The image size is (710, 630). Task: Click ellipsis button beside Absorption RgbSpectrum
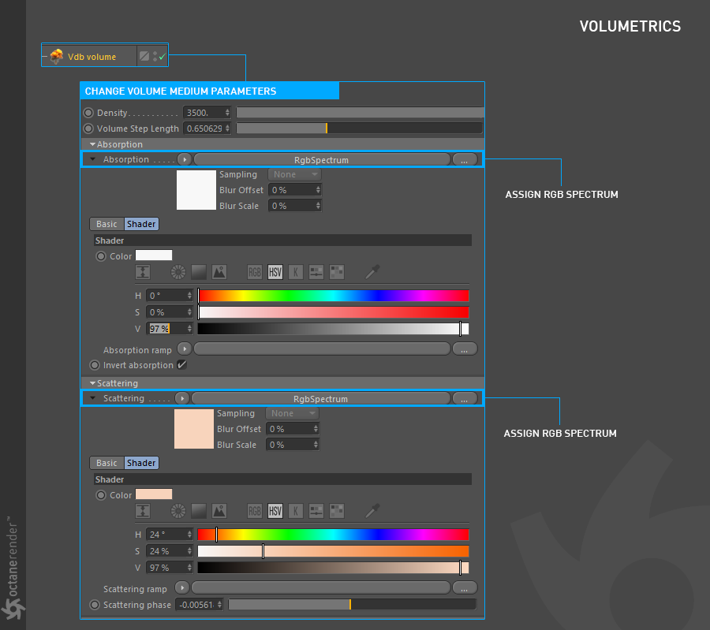pyautogui.click(x=465, y=160)
